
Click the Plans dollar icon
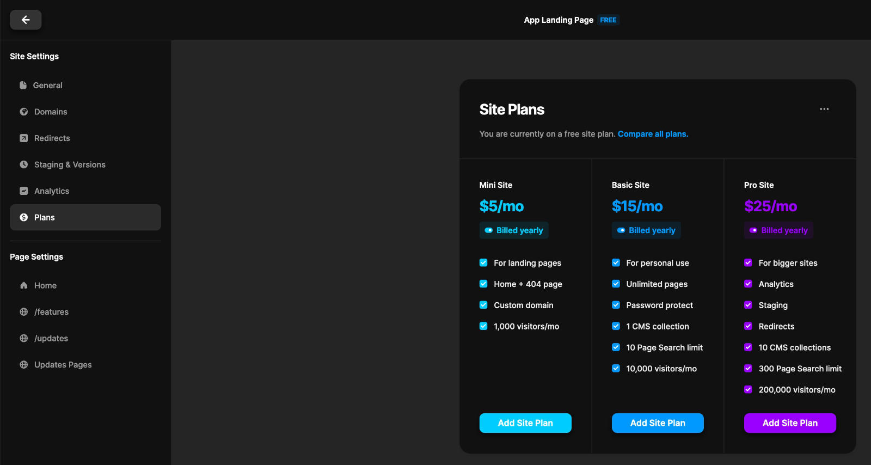tap(23, 217)
